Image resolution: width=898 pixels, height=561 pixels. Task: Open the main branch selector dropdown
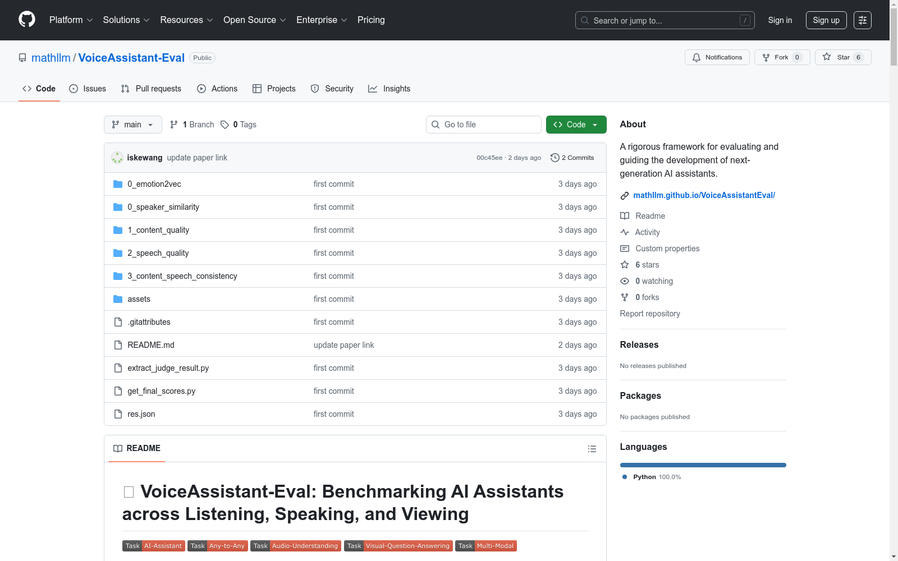[133, 125]
